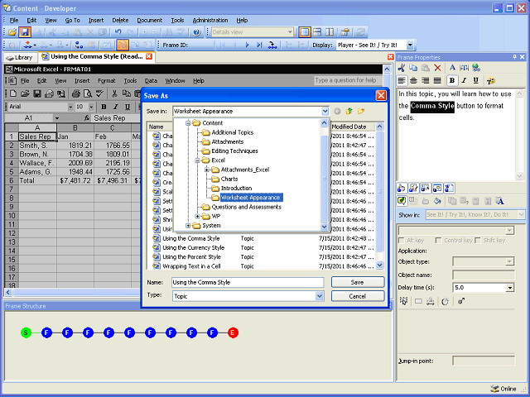Open the File menu in Developer
Viewport: 530px width, 397px height.
click(x=14, y=20)
